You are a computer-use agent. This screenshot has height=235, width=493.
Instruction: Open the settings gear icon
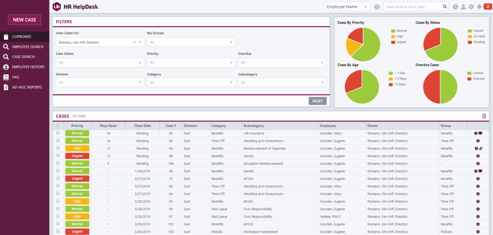coord(471,7)
